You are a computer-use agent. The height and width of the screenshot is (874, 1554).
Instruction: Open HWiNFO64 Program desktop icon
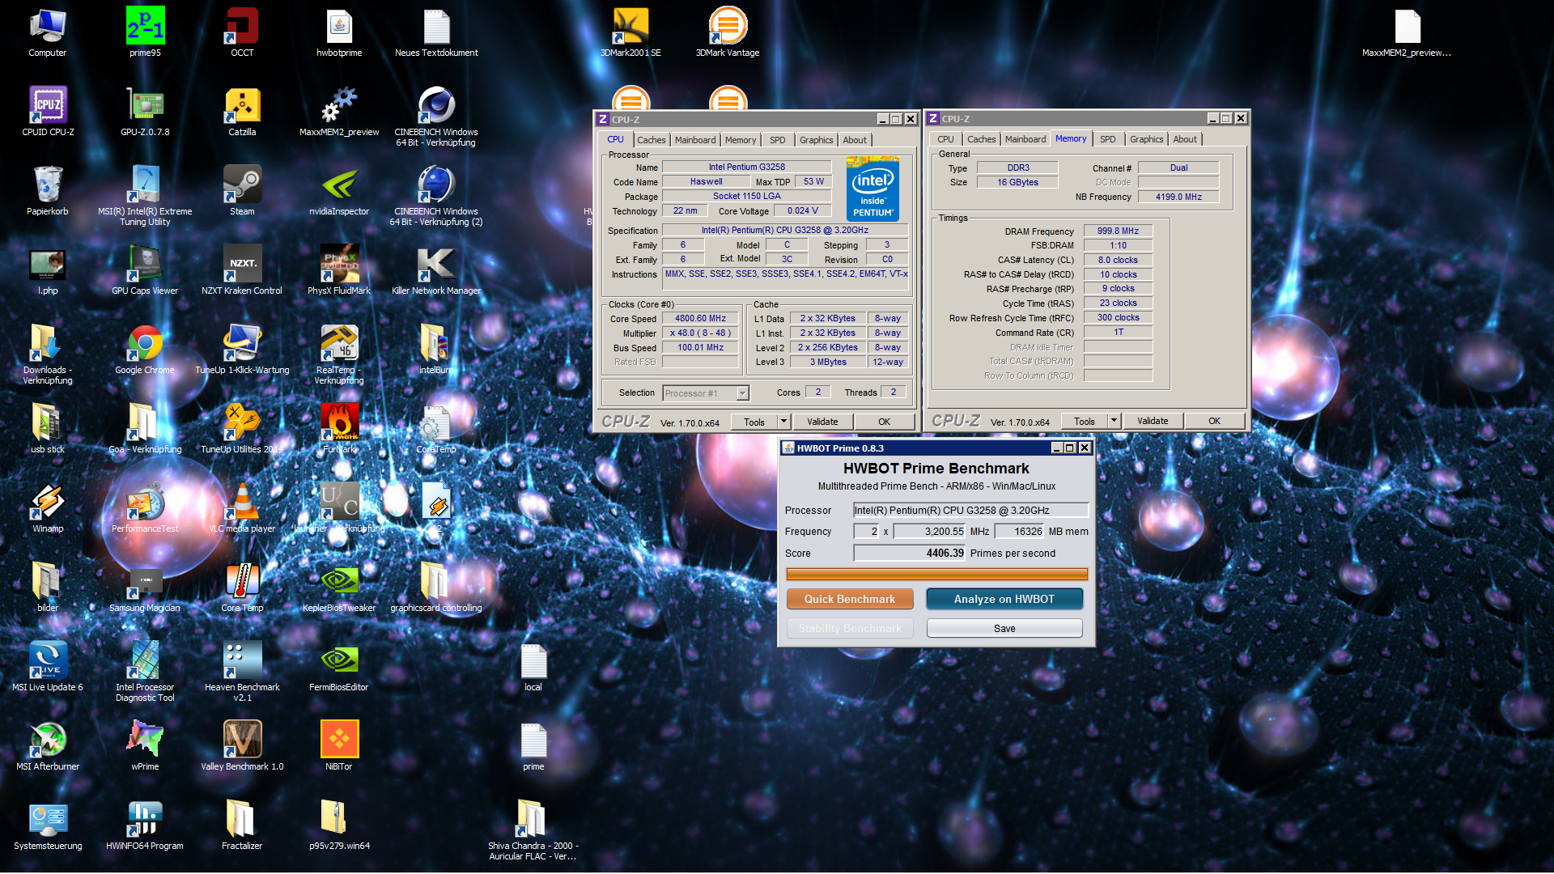pyautogui.click(x=145, y=825)
